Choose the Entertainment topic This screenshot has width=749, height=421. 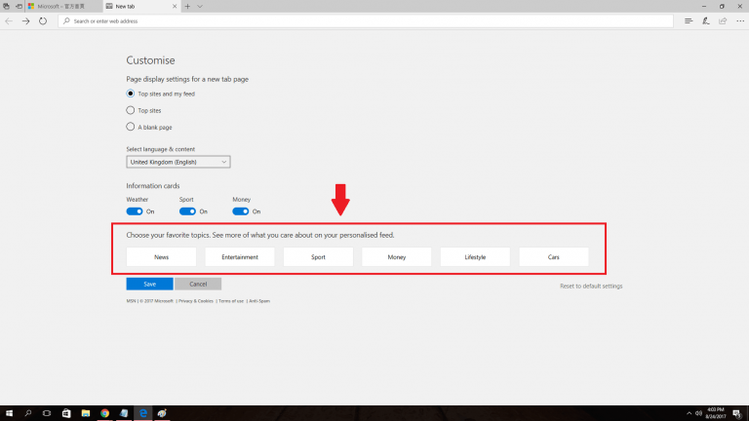coord(240,257)
